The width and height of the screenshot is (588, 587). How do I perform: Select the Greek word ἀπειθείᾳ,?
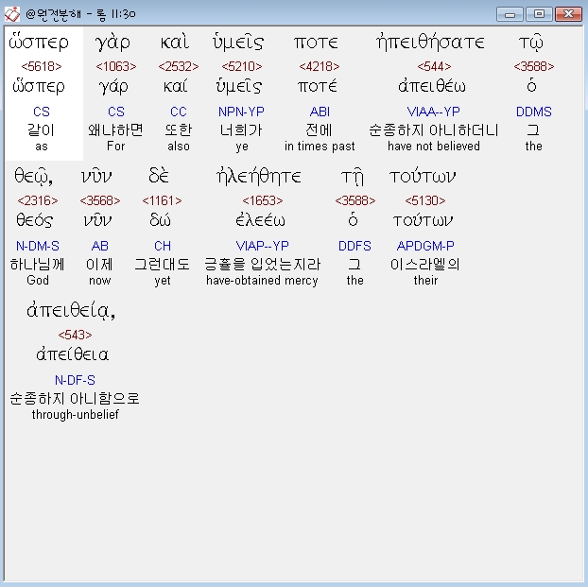tap(71, 311)
